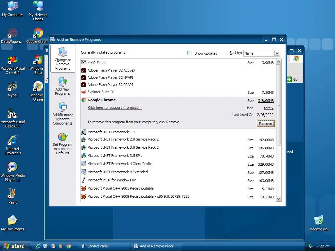Click the Last Used On 2/26/2022 value
335x251 pixels.
265,115
